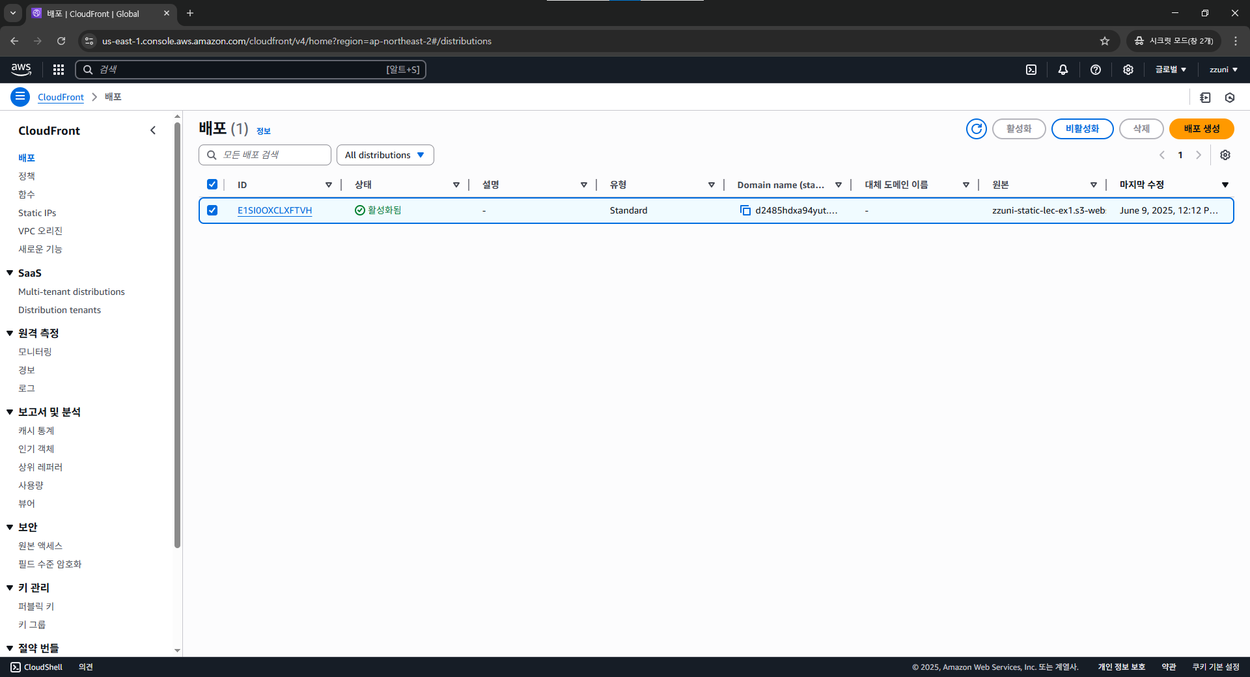This screenshot has height=677, width=1250.
Task: Open the browser three-dot menu
Action: (1236, 41)
